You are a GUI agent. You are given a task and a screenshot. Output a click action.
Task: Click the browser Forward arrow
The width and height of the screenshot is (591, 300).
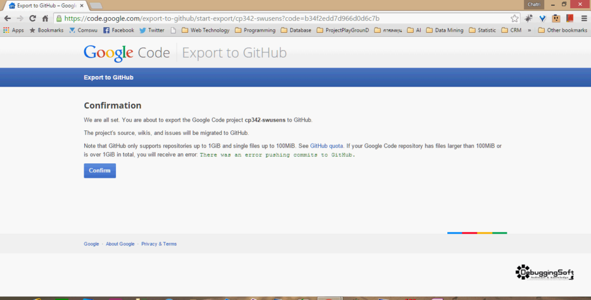click(20, 18)
